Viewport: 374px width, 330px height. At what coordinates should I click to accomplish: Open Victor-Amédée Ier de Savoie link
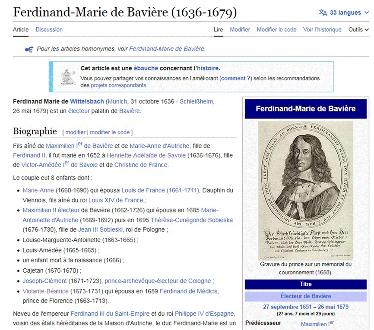pos(60,165)
